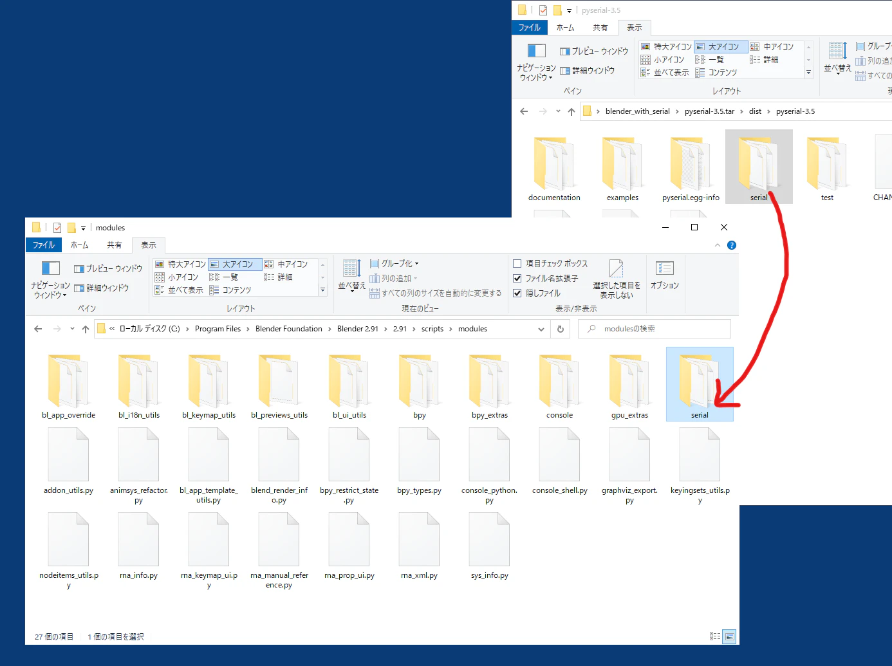892x666 pixels.
Task: Disable ファイル名拡張子 checkbox
Action: point(517,278)
